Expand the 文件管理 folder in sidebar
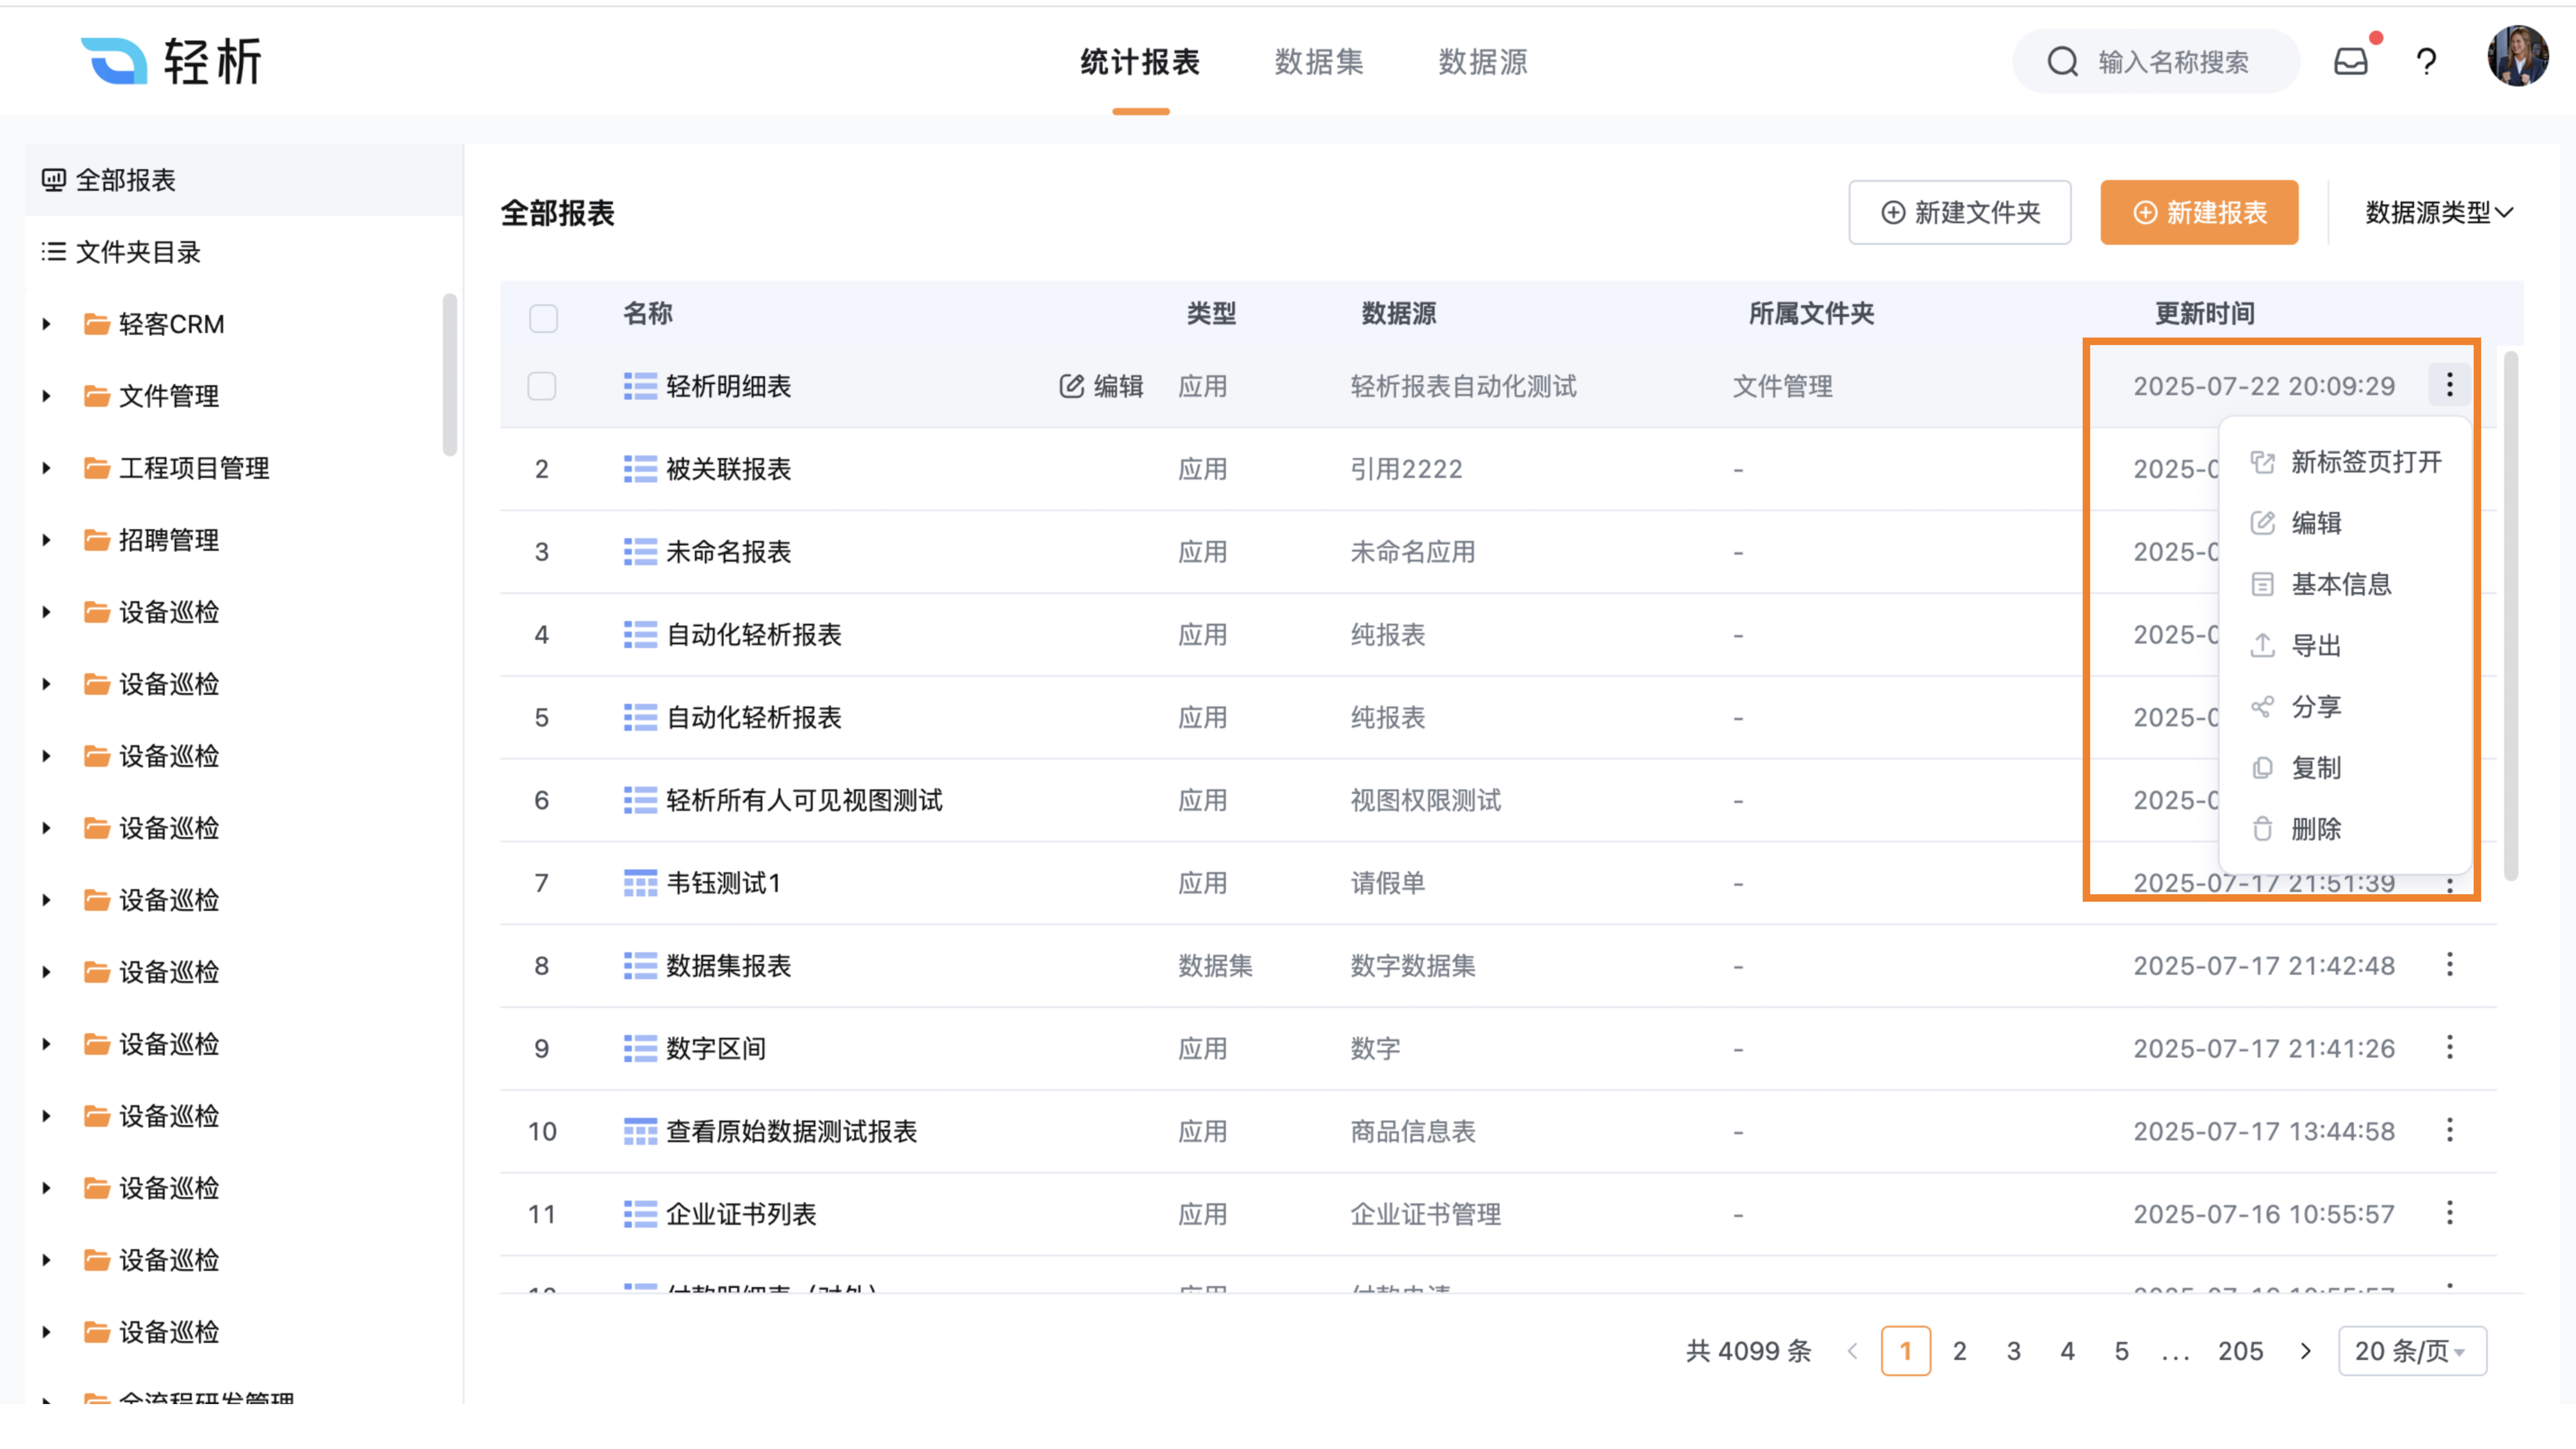This screenshot has width=2576, height=1449. tap(46, 396)
